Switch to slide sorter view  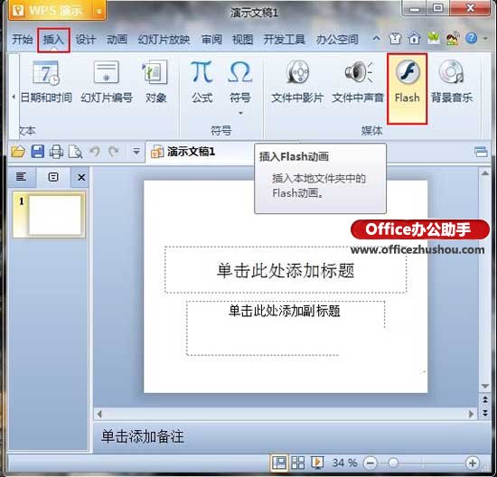click(297, 463)
